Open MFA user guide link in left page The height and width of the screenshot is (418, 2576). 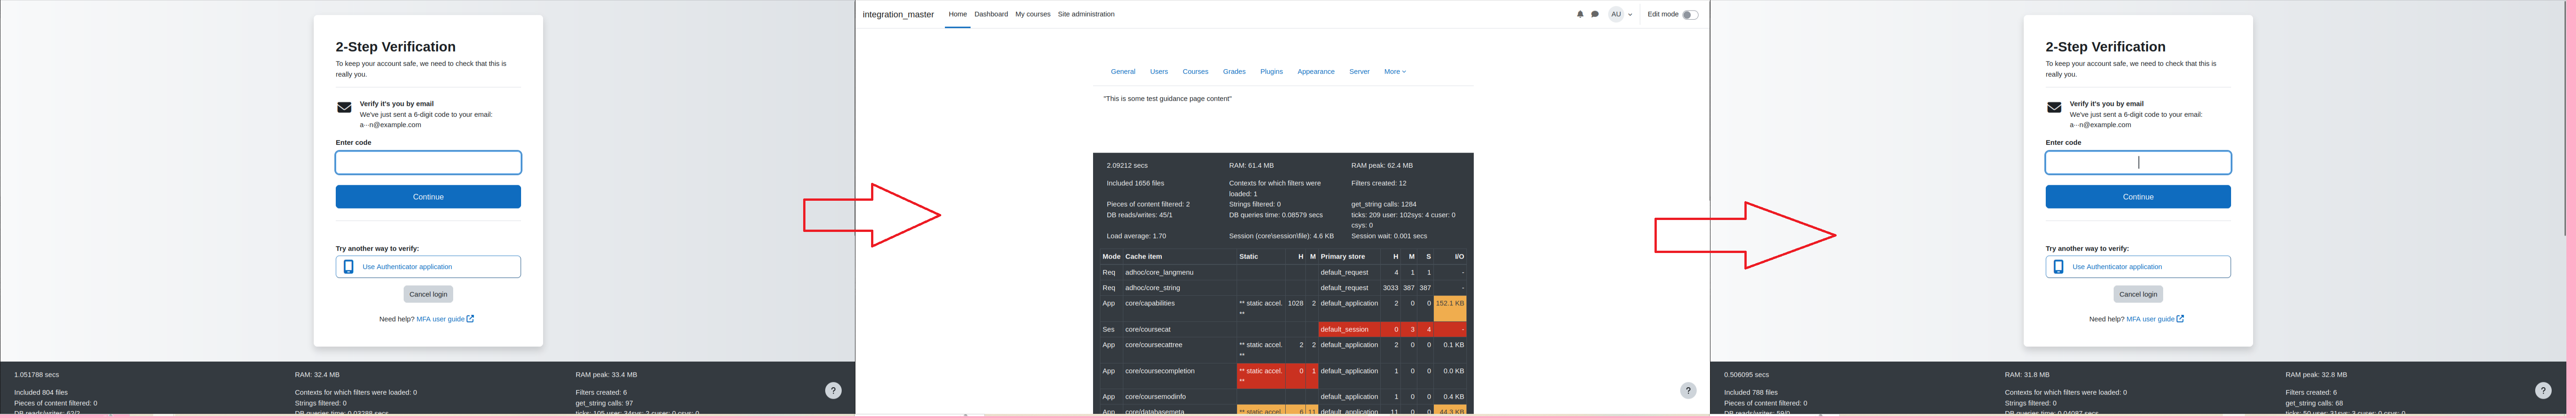tap(445, 319)
